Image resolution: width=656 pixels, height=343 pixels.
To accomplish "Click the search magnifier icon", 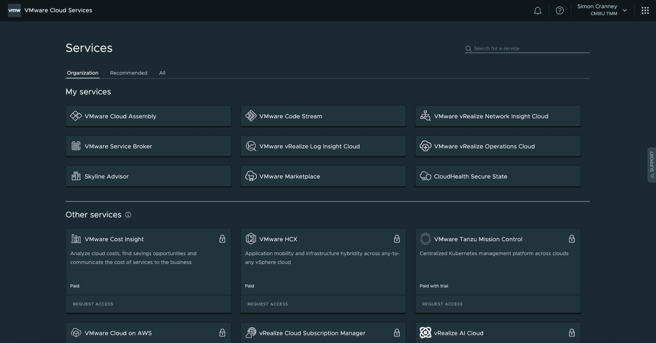I will pos(468,49).
